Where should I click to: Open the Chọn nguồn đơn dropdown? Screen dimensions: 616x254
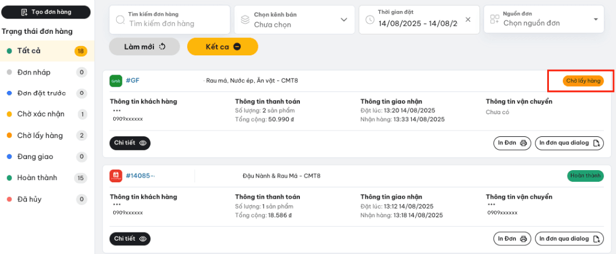544,19
